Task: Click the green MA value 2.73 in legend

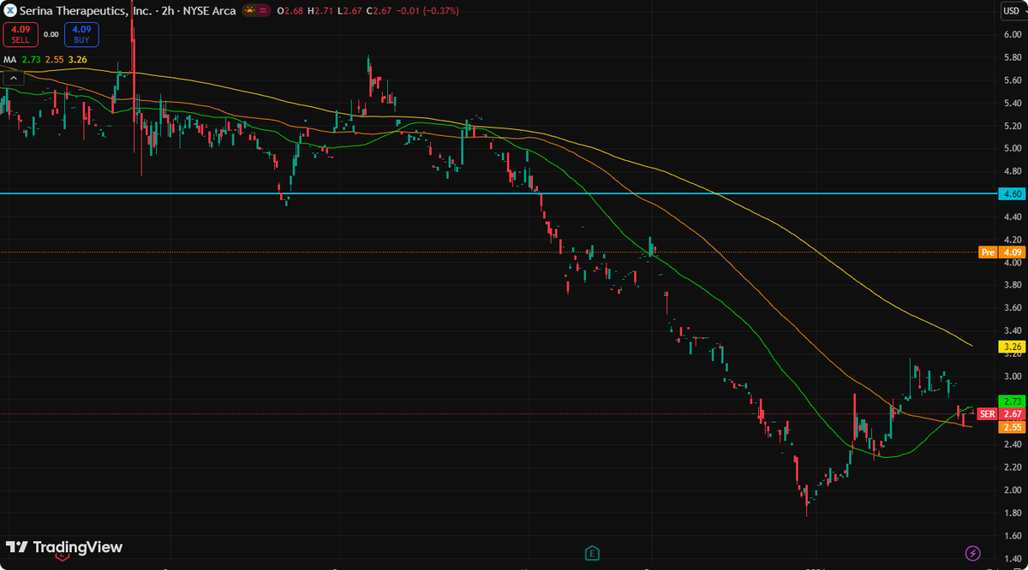Action: pos(31,60)
